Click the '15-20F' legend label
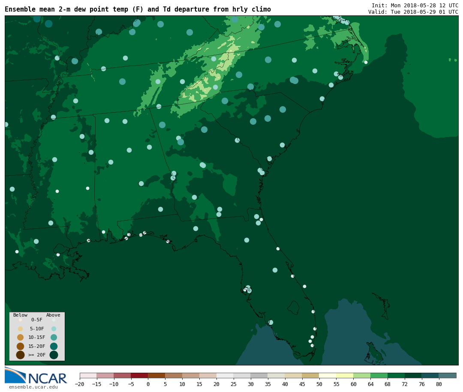Image resolution: width=463 pixels, height=392 pixels. coord(37,346)
